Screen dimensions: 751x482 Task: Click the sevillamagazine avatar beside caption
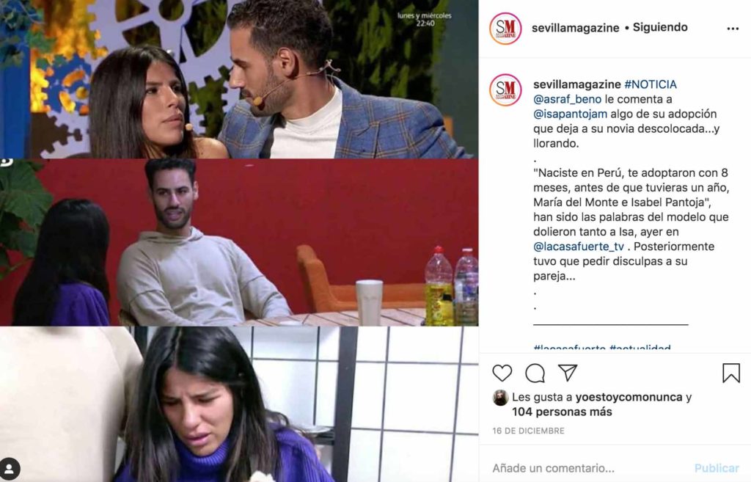(505, 90)
